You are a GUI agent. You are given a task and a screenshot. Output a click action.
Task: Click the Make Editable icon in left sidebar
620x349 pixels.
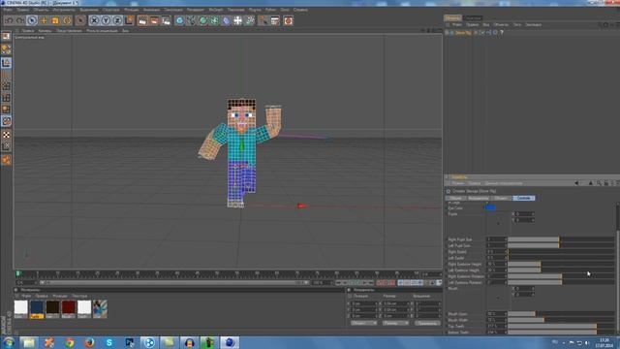point(6,37)
